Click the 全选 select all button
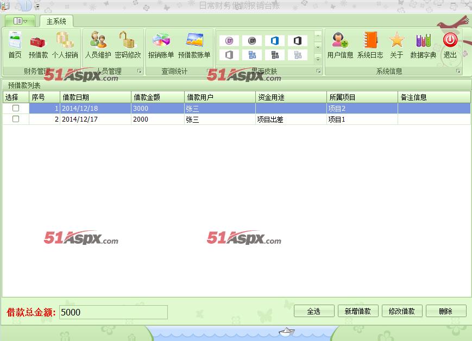The image size is (472, 341). point(314,311)
